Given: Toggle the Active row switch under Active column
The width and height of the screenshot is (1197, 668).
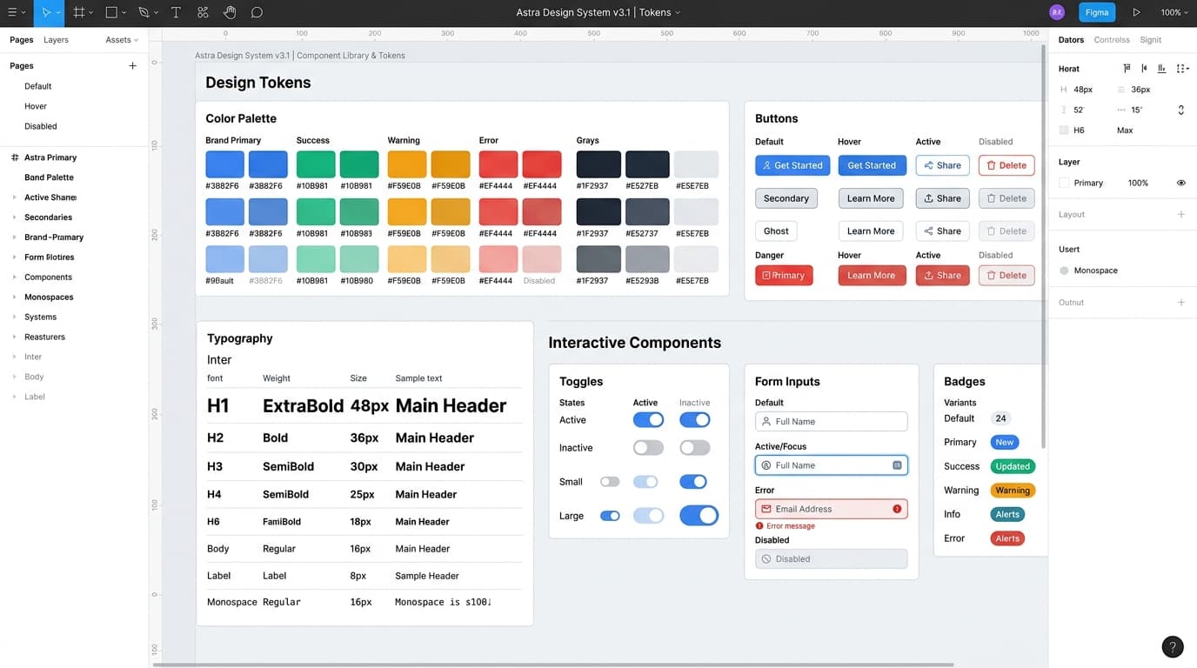Looking at the screenshot, I should pos(648,420).
